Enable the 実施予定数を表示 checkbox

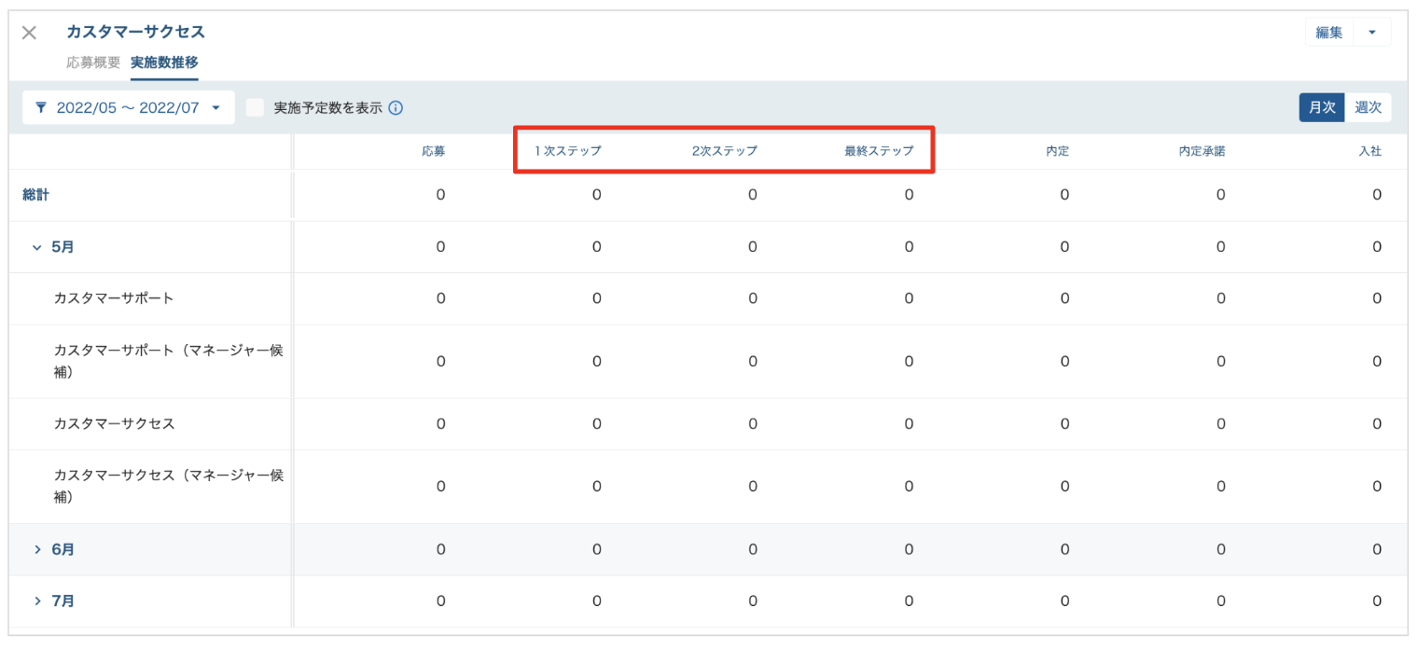pos(255,107)
